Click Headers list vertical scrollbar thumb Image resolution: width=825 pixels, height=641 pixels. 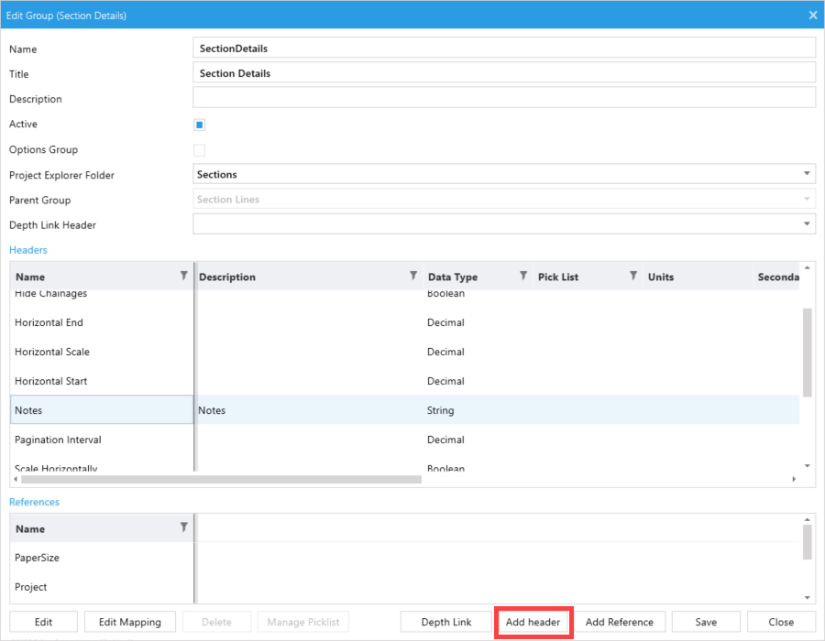pyautogui.click(x=807, y=353)
